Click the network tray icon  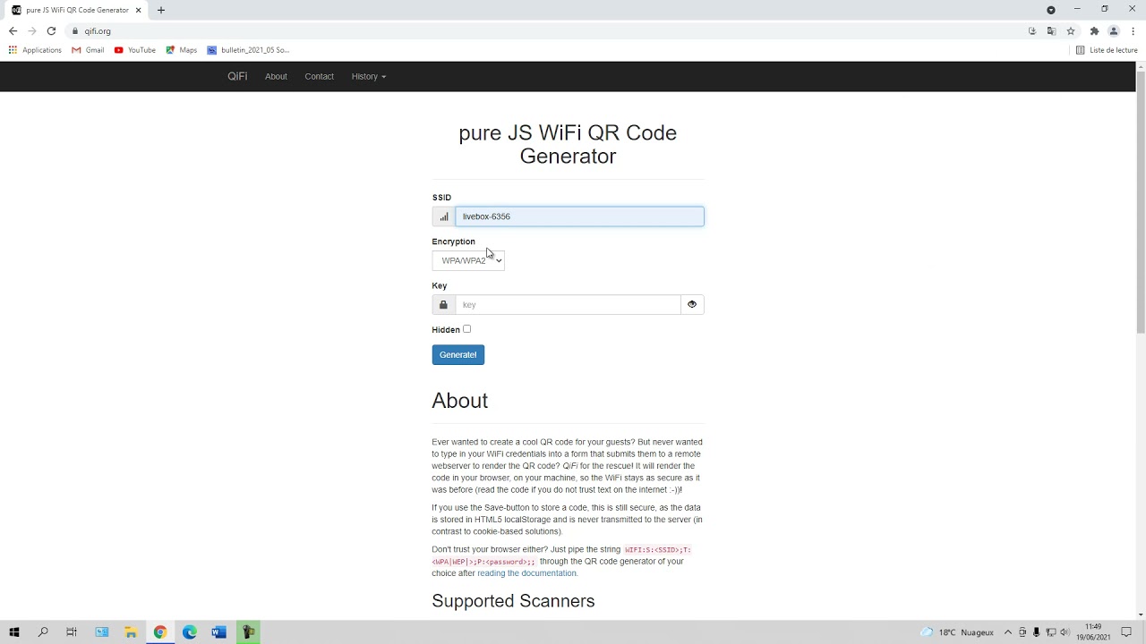tap(1050, 632)
